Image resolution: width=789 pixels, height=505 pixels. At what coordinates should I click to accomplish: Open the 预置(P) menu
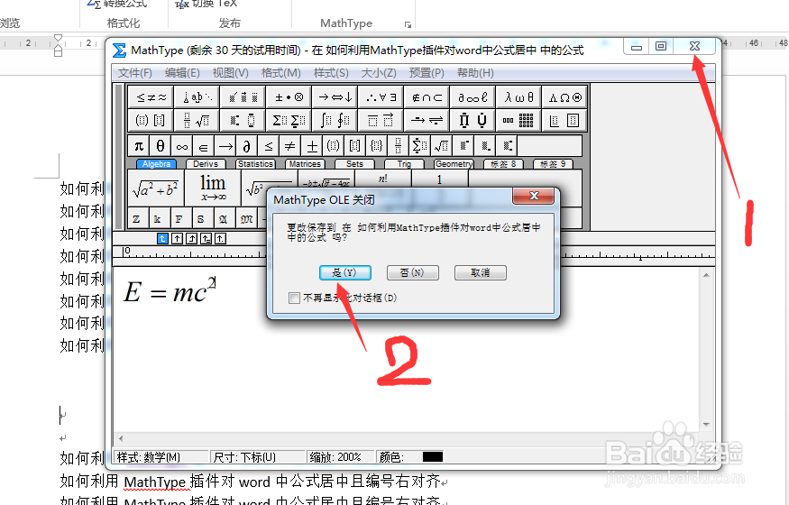[427, 73]
